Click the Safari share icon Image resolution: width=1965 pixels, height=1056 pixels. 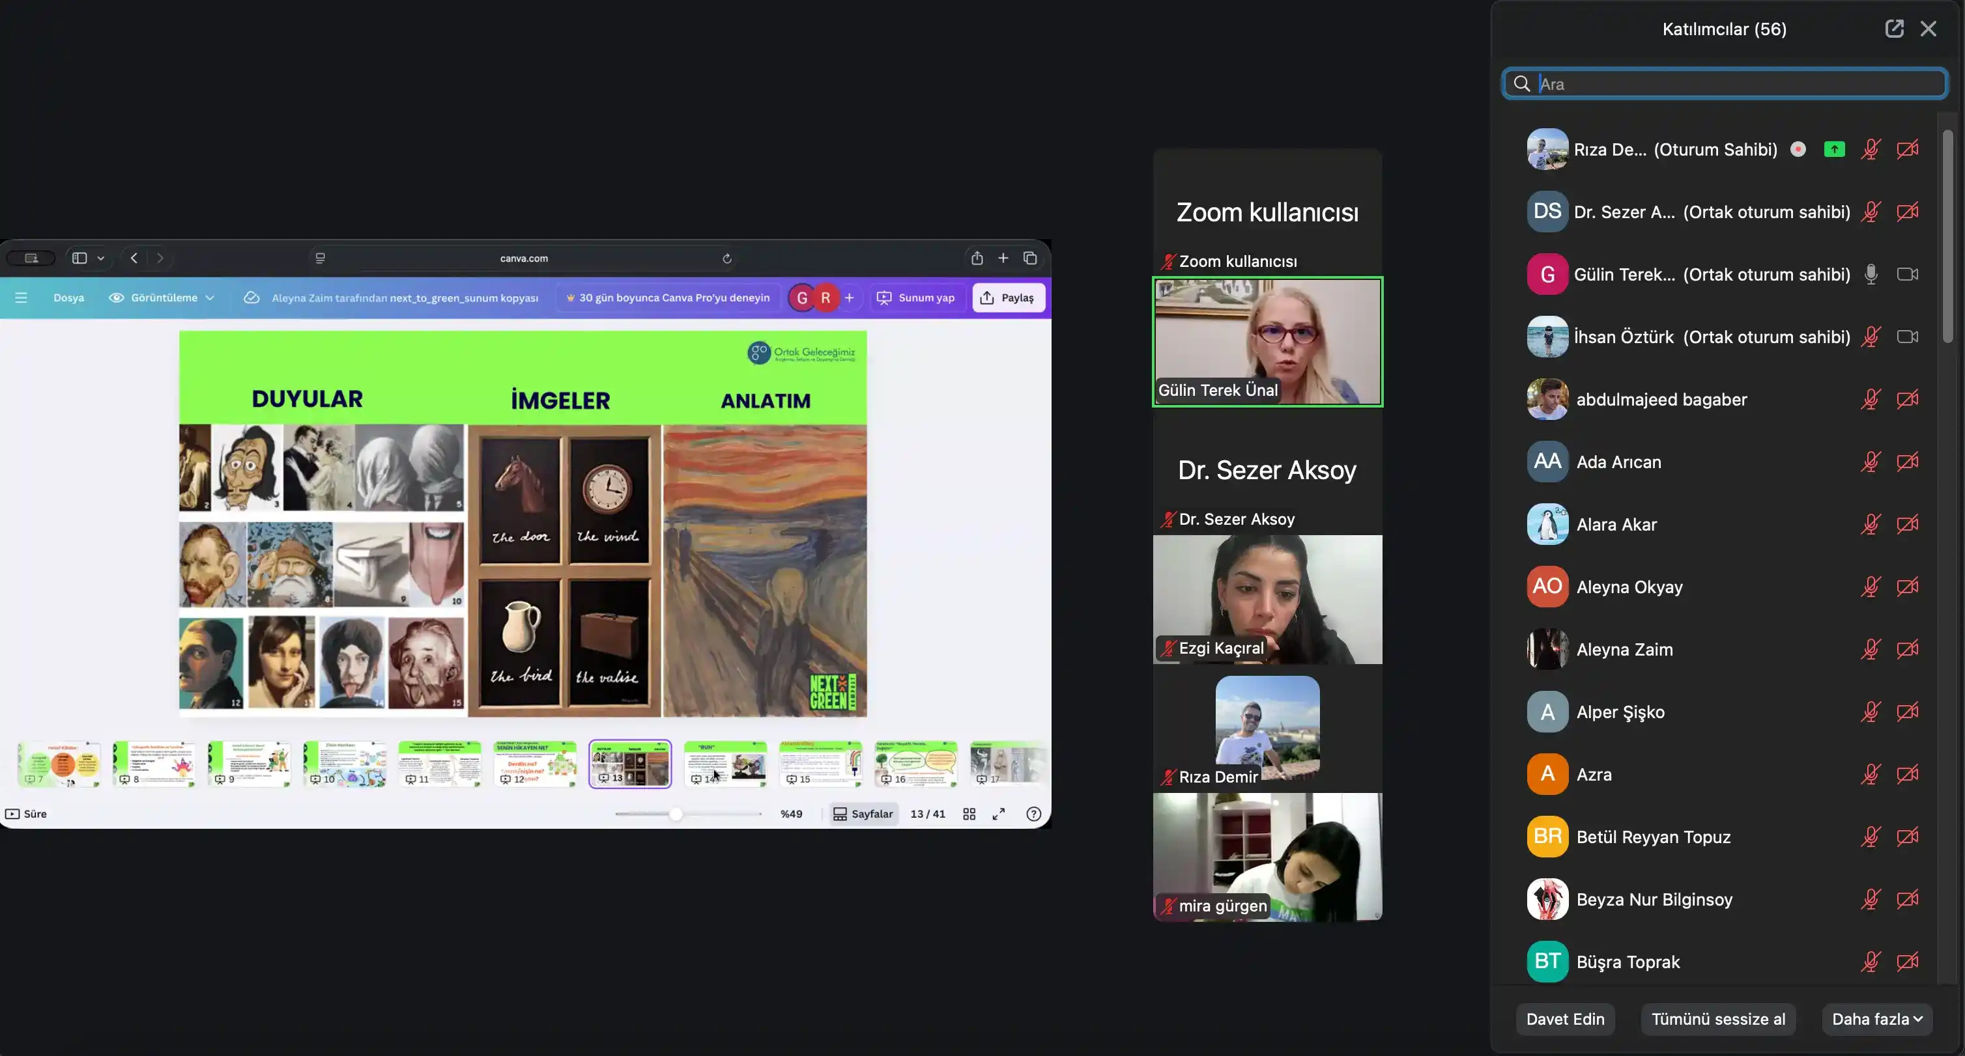click(977, 258)
